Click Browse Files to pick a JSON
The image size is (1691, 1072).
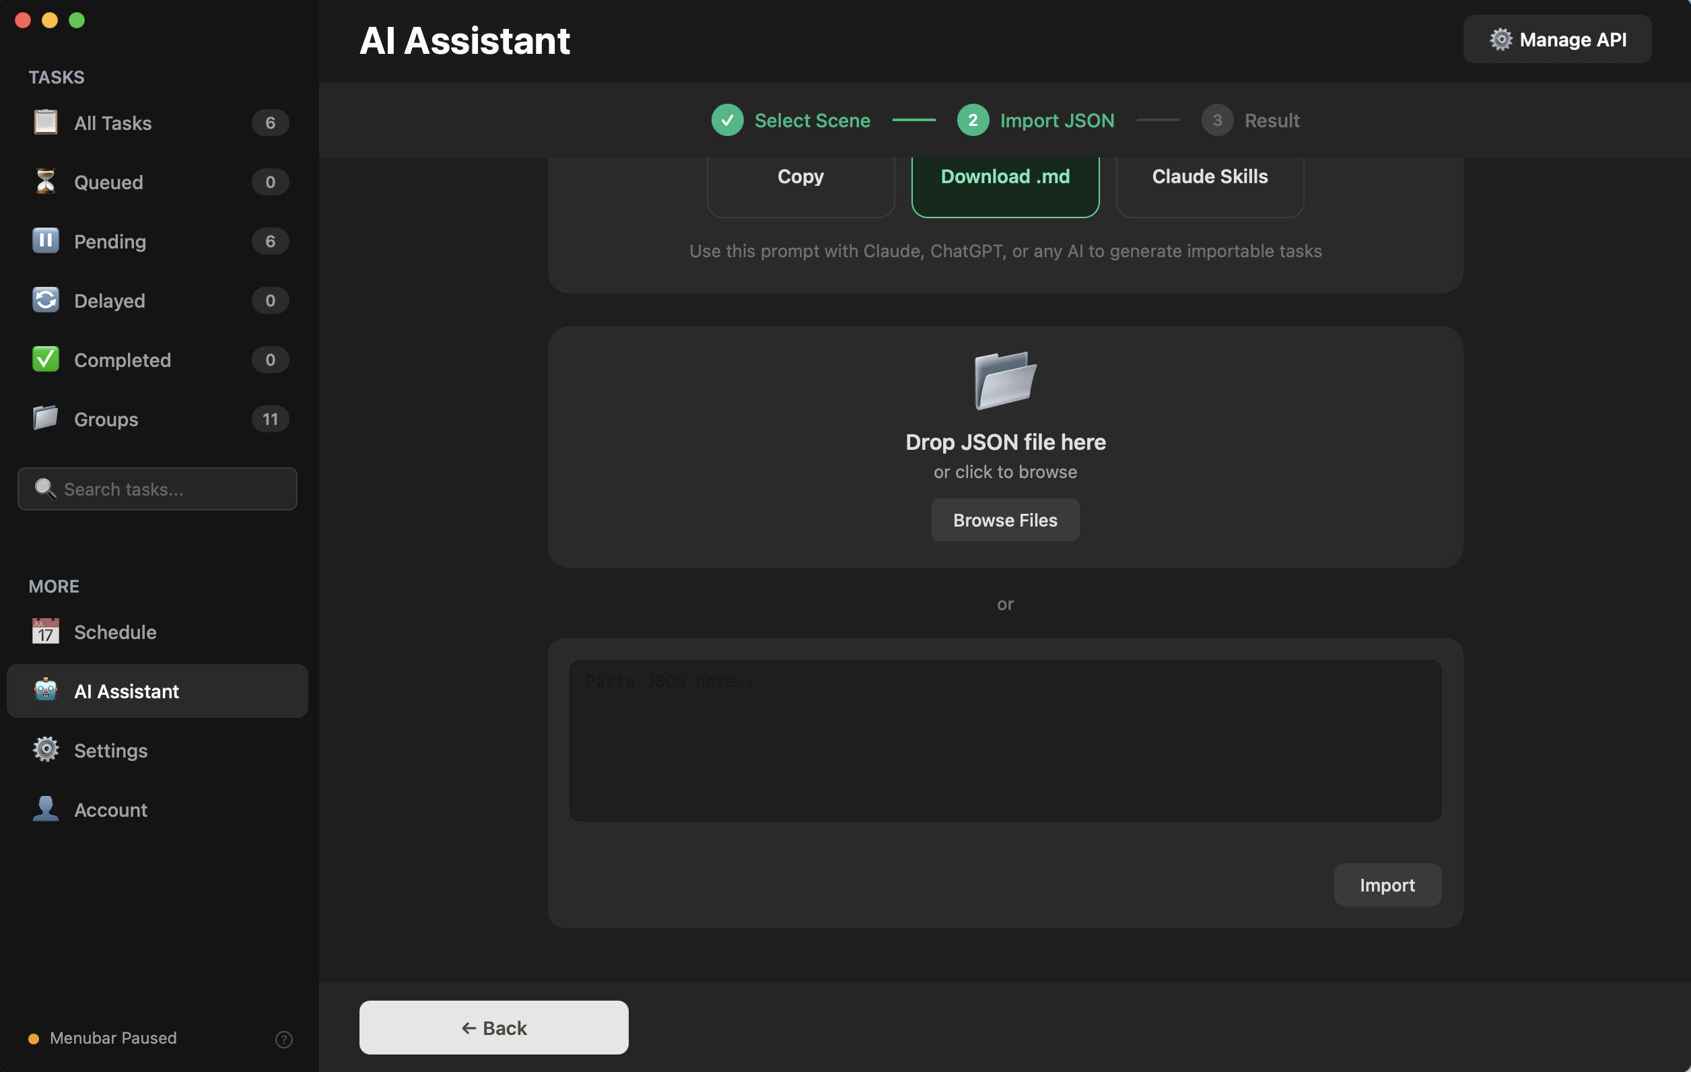(x=1005, y=520)
